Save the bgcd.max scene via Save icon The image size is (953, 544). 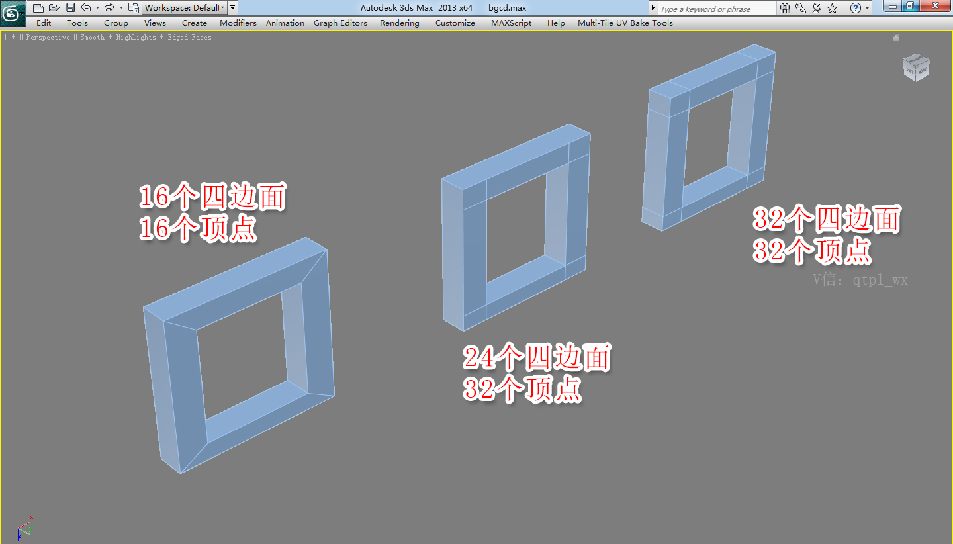click(x=69, y=7)
